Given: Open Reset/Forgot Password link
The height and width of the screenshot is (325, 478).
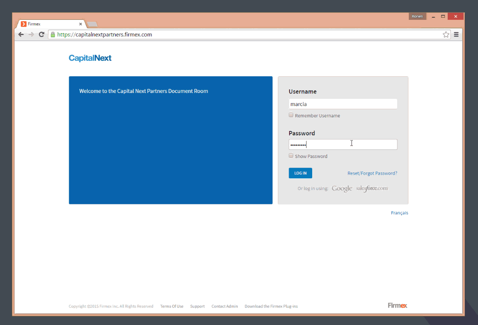Looking at the screenshot, I should [372, 173].
